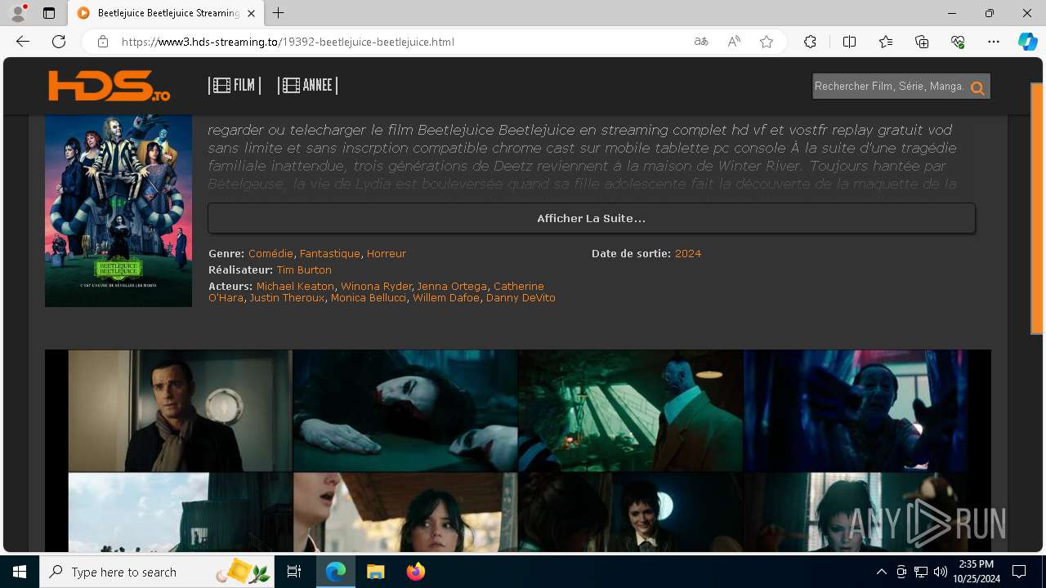Viewport: 1046px width, 588px height.
Task: Open a new tab with plus
Action: [279, 13]
